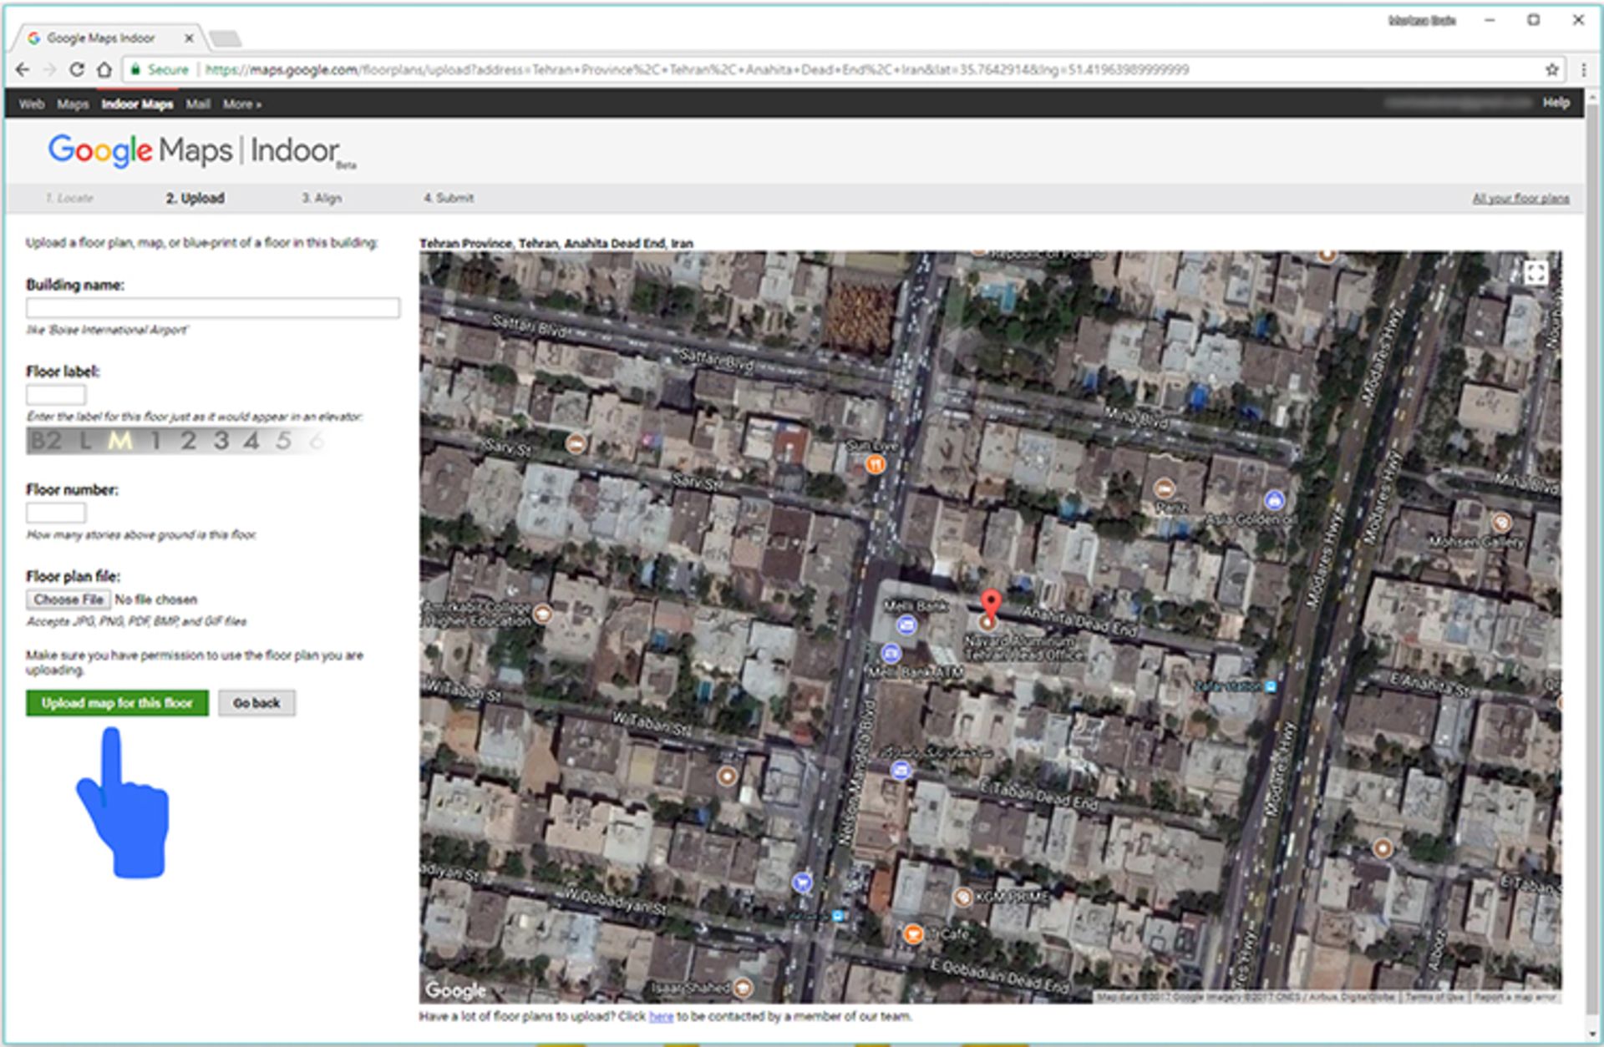Expand the More » menu

click(242, 104)
